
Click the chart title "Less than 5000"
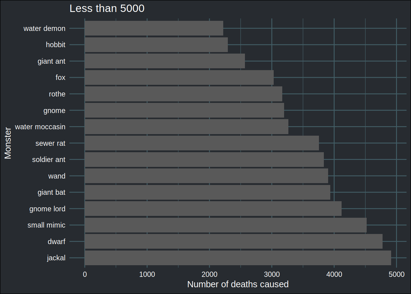click(x=107, y=8)
